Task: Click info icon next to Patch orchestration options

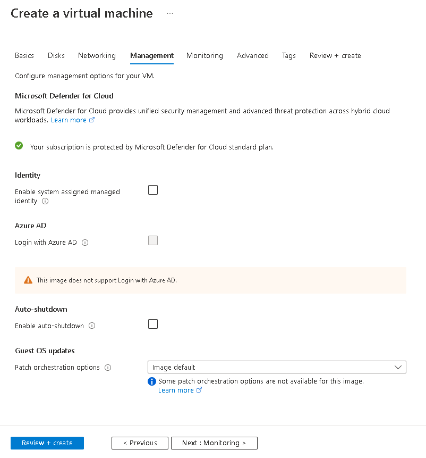Action: click(x=108, y=367)
